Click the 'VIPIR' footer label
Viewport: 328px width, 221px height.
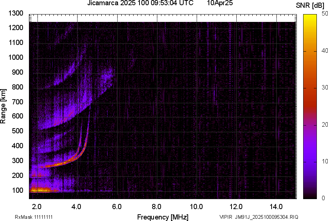[226, 217]
